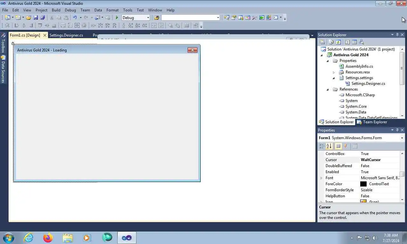Click the Find in Files icon

pos(156,18)
